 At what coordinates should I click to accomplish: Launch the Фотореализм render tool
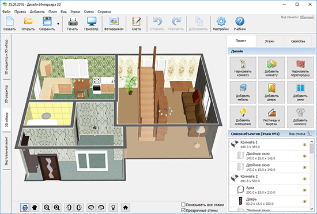(114, 24)
